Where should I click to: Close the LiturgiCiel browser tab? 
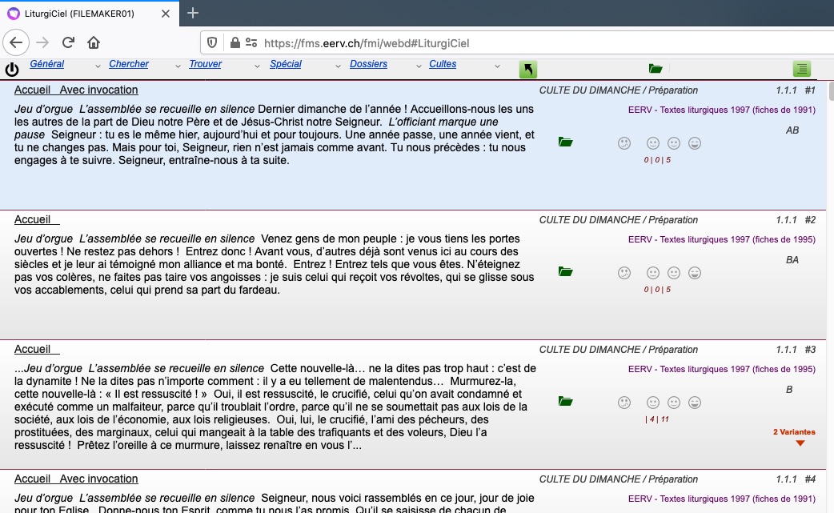[166, 14]
